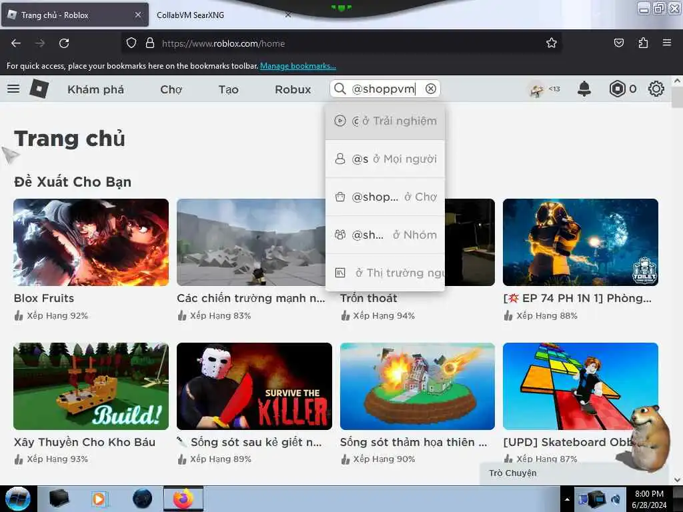Open the Chợ menu
This screenshot has width=683, height=512.
pyautogui.click(x=171, y=89)
